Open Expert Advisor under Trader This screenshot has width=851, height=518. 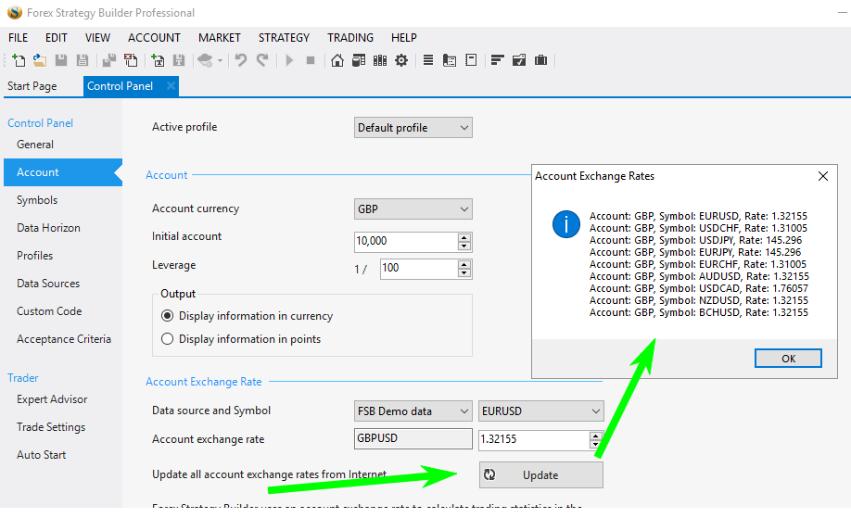[52, 399]
